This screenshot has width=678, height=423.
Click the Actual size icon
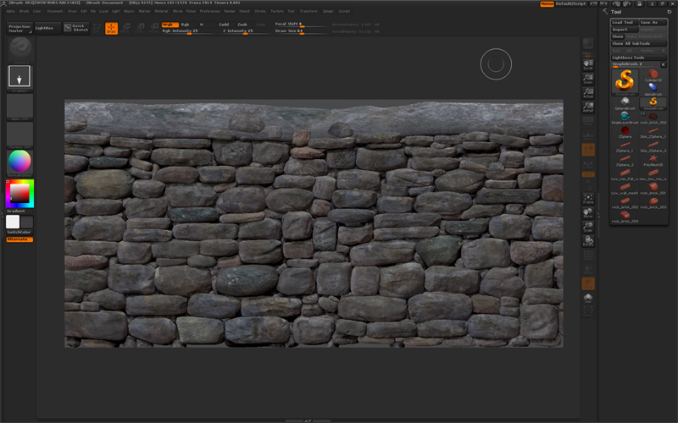coord(589,94)
